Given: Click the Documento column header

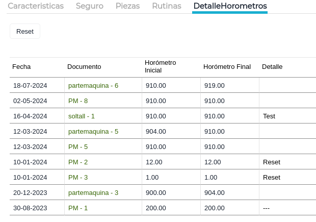Looking at the screenshot, I should (x=84, y=66).
